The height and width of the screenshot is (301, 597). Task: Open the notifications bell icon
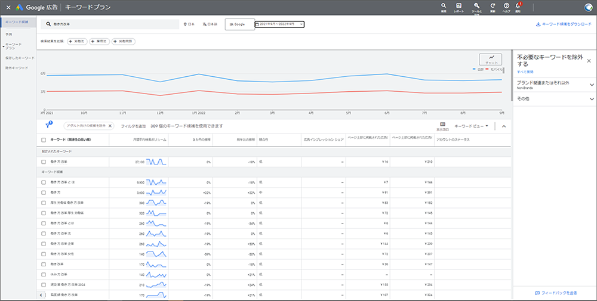tap(518, 6)
